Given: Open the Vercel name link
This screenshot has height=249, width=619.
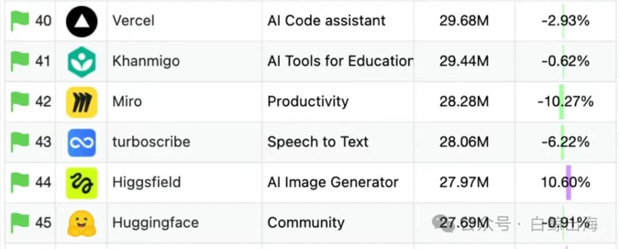Looking at the screenshot, I should tap(133, 21).
